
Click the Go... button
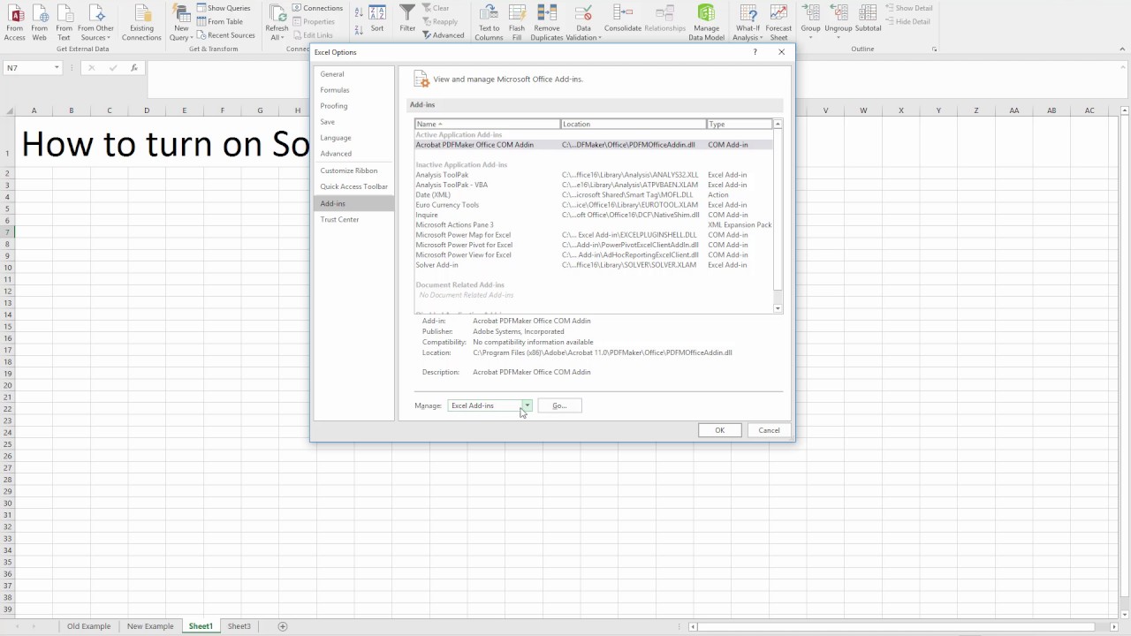559,405
